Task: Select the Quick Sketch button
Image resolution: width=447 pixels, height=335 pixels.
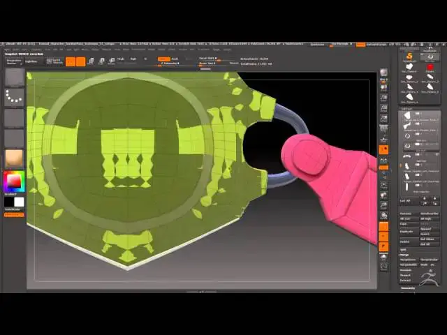Action: tap(54, 61)
